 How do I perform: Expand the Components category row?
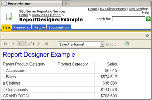(4, 90)
